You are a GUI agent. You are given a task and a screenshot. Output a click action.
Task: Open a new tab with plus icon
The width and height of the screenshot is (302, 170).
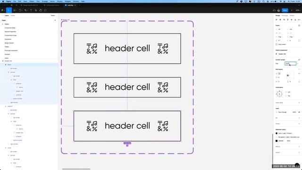point(79,5)
